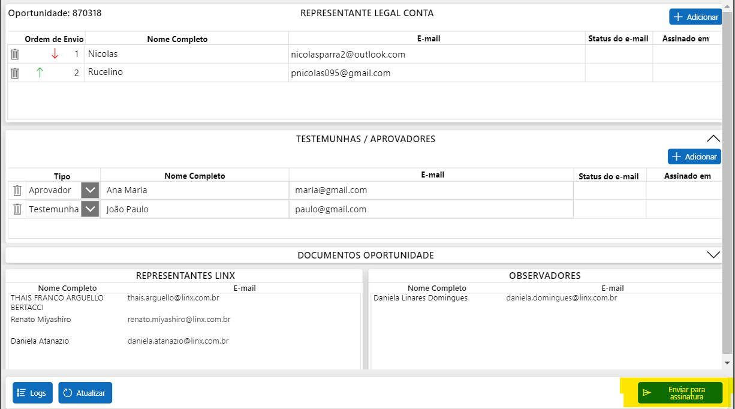Click daniela.domingues@linx.com.br email
The image size is (735, 409).
point(562,297)
